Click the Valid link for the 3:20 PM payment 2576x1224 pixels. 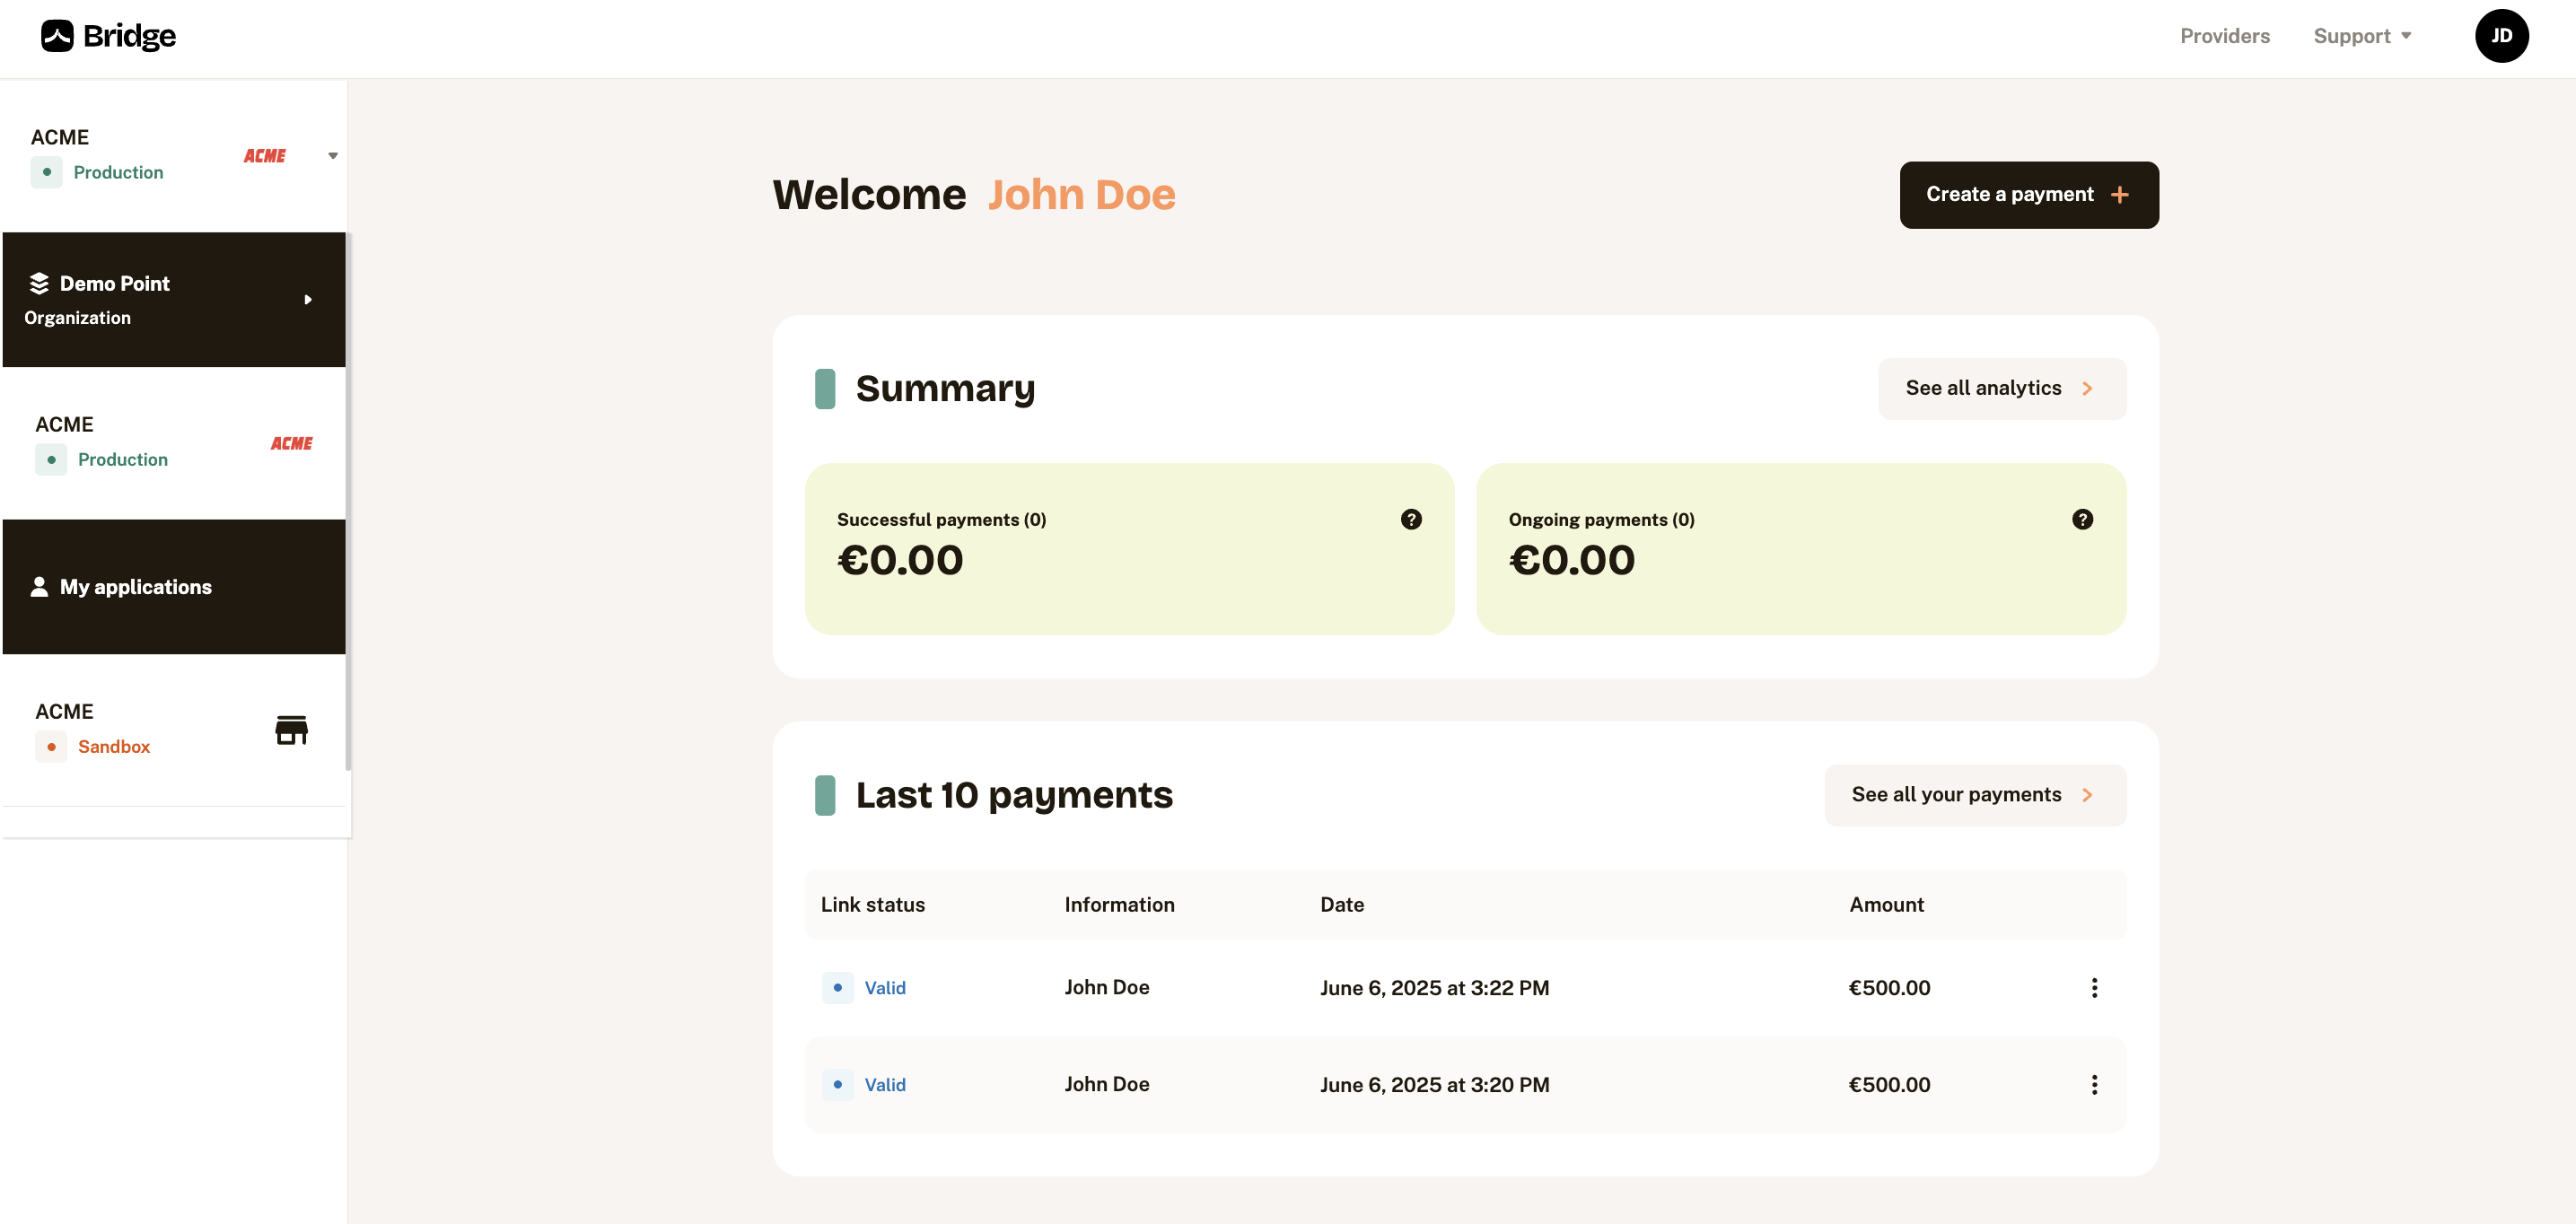pyautogui.click(x=885, y=1085)
